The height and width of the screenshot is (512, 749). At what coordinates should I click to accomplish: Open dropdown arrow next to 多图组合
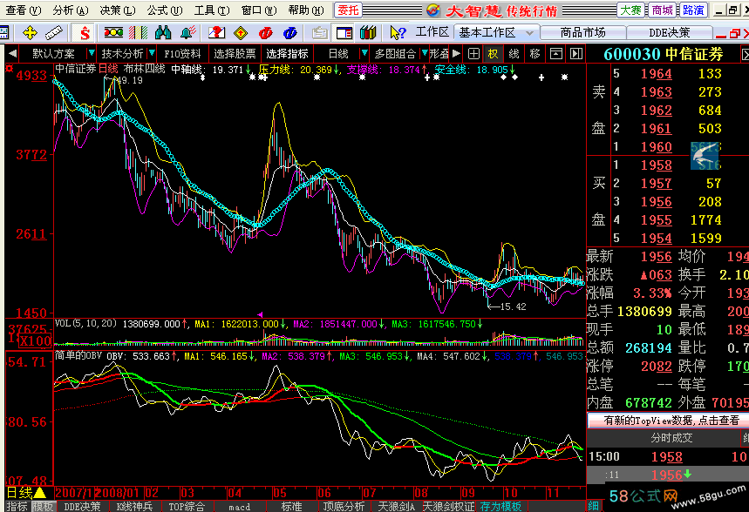tap(424, 53)
